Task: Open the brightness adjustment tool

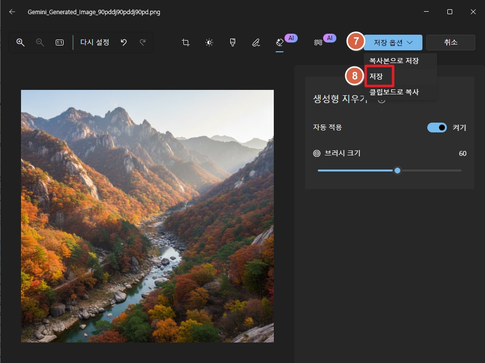Action: pos(209,43)
